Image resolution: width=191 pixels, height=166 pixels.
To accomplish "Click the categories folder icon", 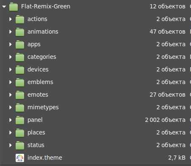I will click(20, 57).
